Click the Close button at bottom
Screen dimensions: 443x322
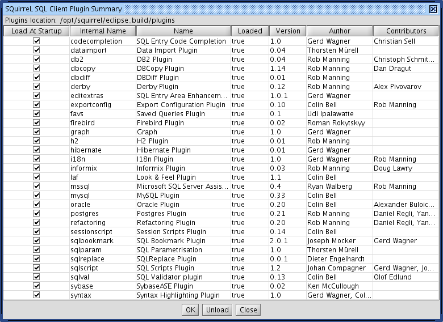point(248,310)
